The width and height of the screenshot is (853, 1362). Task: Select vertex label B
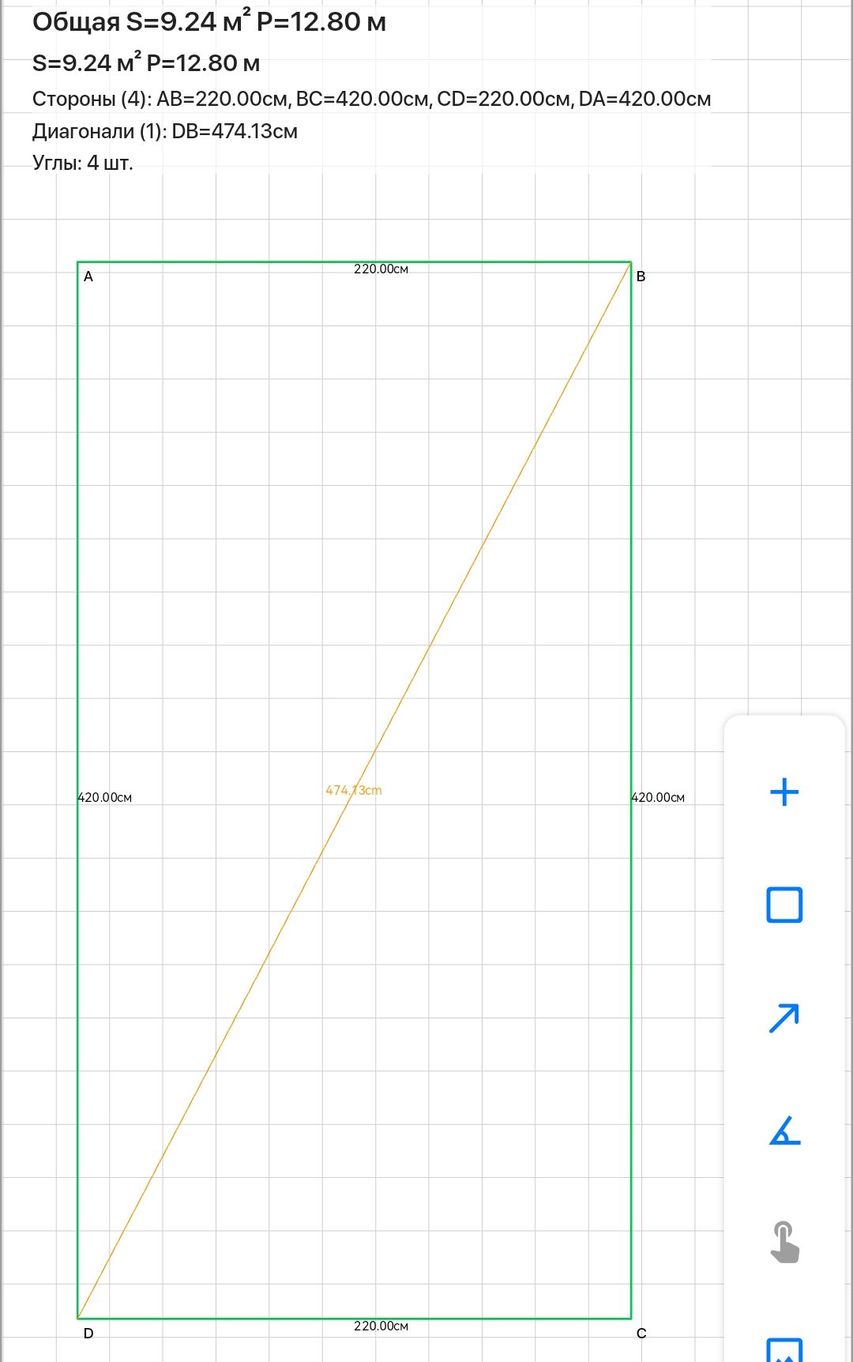(x=641, y=277)
